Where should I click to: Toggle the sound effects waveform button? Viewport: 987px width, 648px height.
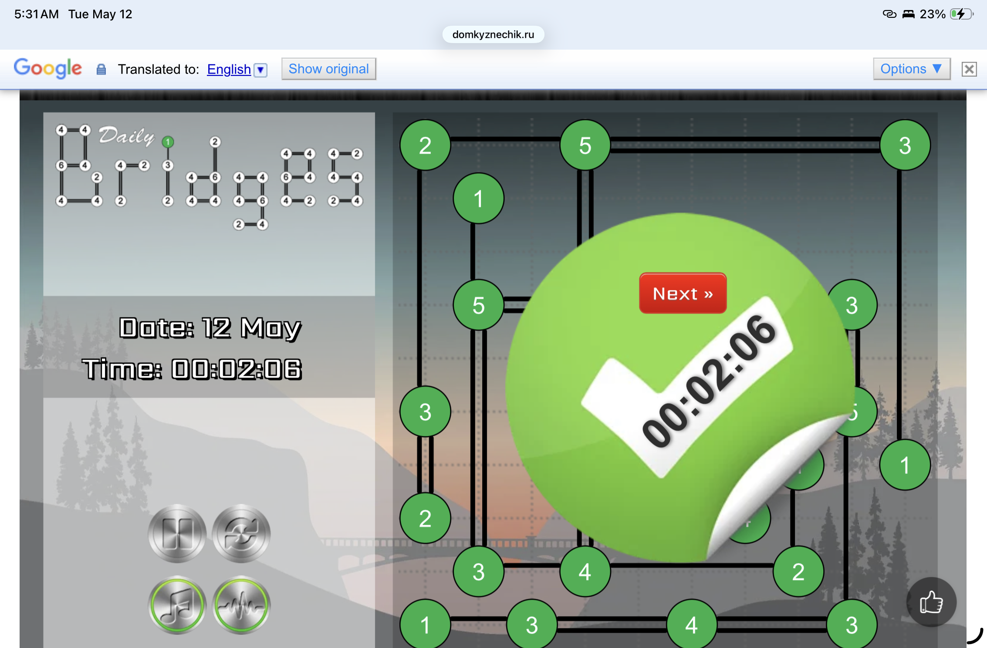[x=241, y=604]
